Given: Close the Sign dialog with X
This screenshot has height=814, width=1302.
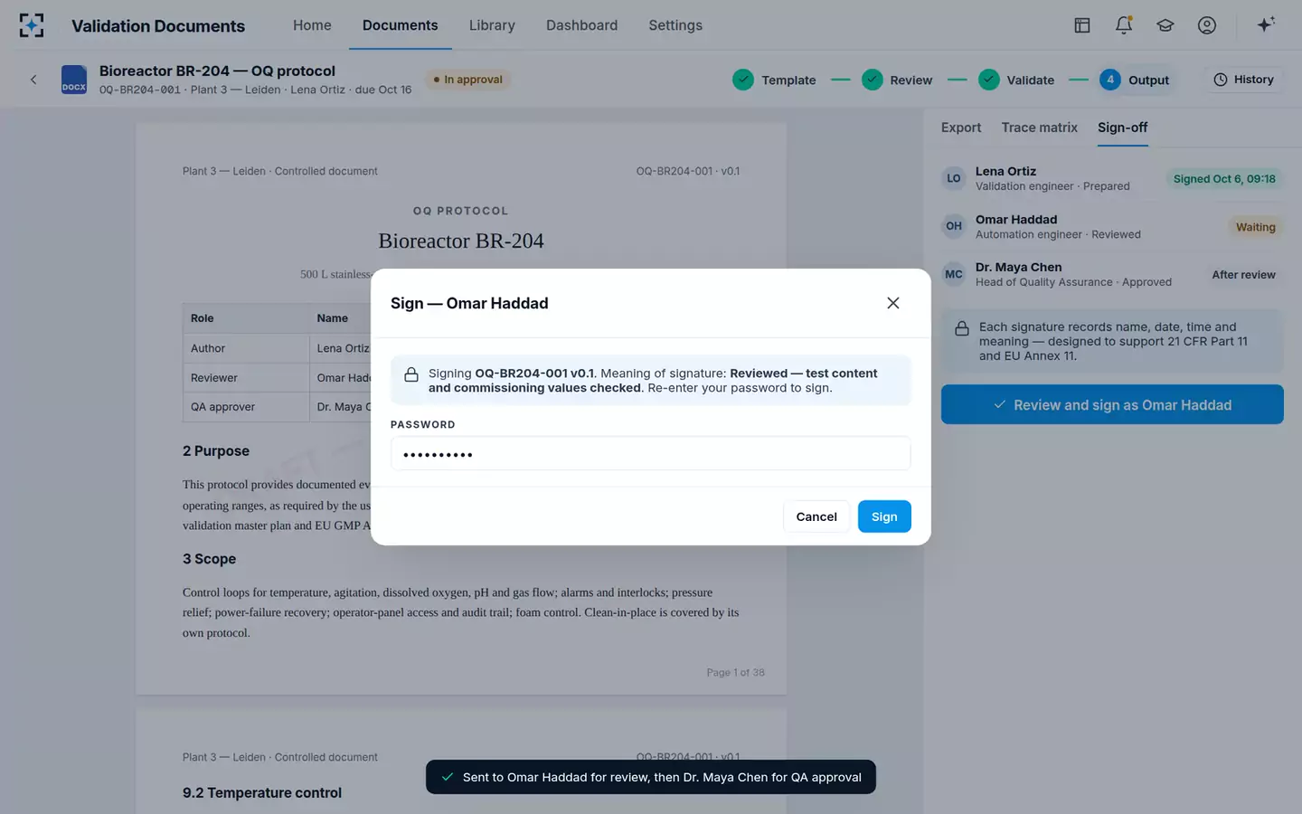Looking at the screenshot, I should pyautogui.click(x=893, y=303).
